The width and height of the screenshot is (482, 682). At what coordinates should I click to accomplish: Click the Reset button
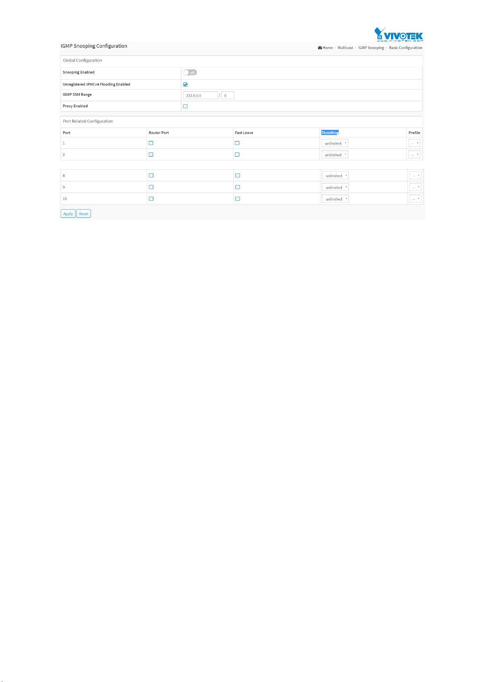click(84, 214)
